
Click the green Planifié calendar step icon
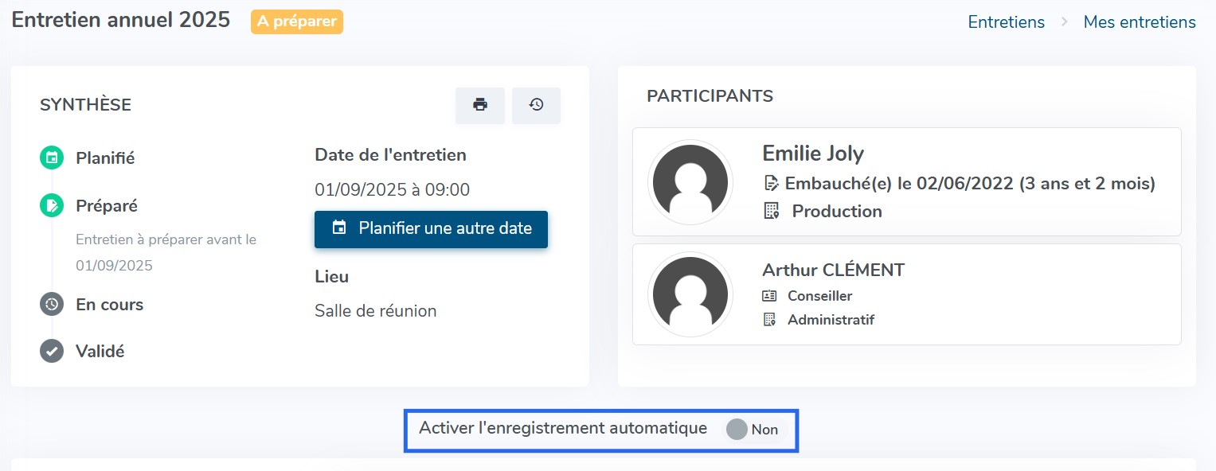click(52, 158)
